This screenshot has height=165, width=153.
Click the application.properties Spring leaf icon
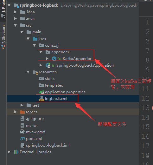tap(41, 92)
